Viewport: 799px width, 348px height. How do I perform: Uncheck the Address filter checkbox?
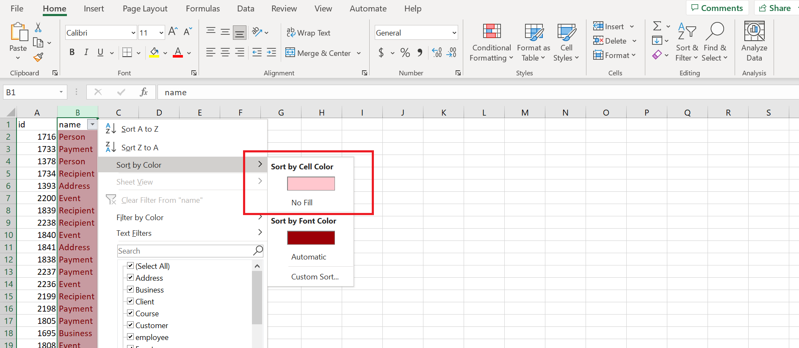point(130,278)
